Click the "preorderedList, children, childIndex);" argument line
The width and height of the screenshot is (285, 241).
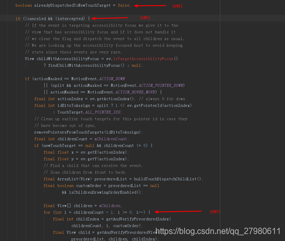pos(115,239)
